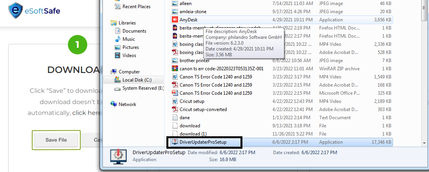Click Date modified value in details pane
This screenshot has height=172, width=429.
(238, 152)
